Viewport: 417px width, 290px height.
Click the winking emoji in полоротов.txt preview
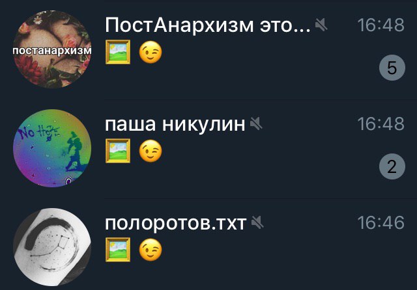point(151,250)
